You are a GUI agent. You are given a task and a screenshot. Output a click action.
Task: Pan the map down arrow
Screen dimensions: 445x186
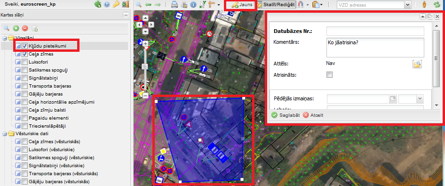pyautogui.click(x=146, y=31)
